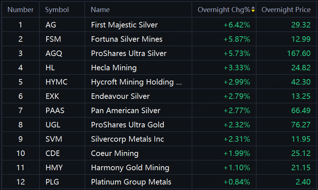The width and height of the screenshot is (318, 190).
Task: Click the +6.42% change value
Action: [x=237, y=25]
